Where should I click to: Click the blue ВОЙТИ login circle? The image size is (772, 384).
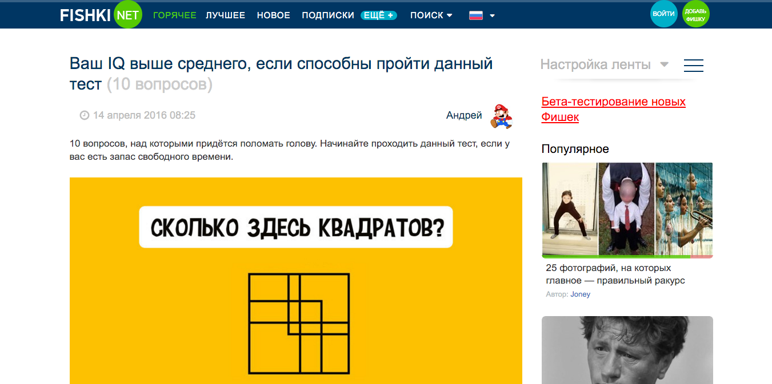coord(663,14)
